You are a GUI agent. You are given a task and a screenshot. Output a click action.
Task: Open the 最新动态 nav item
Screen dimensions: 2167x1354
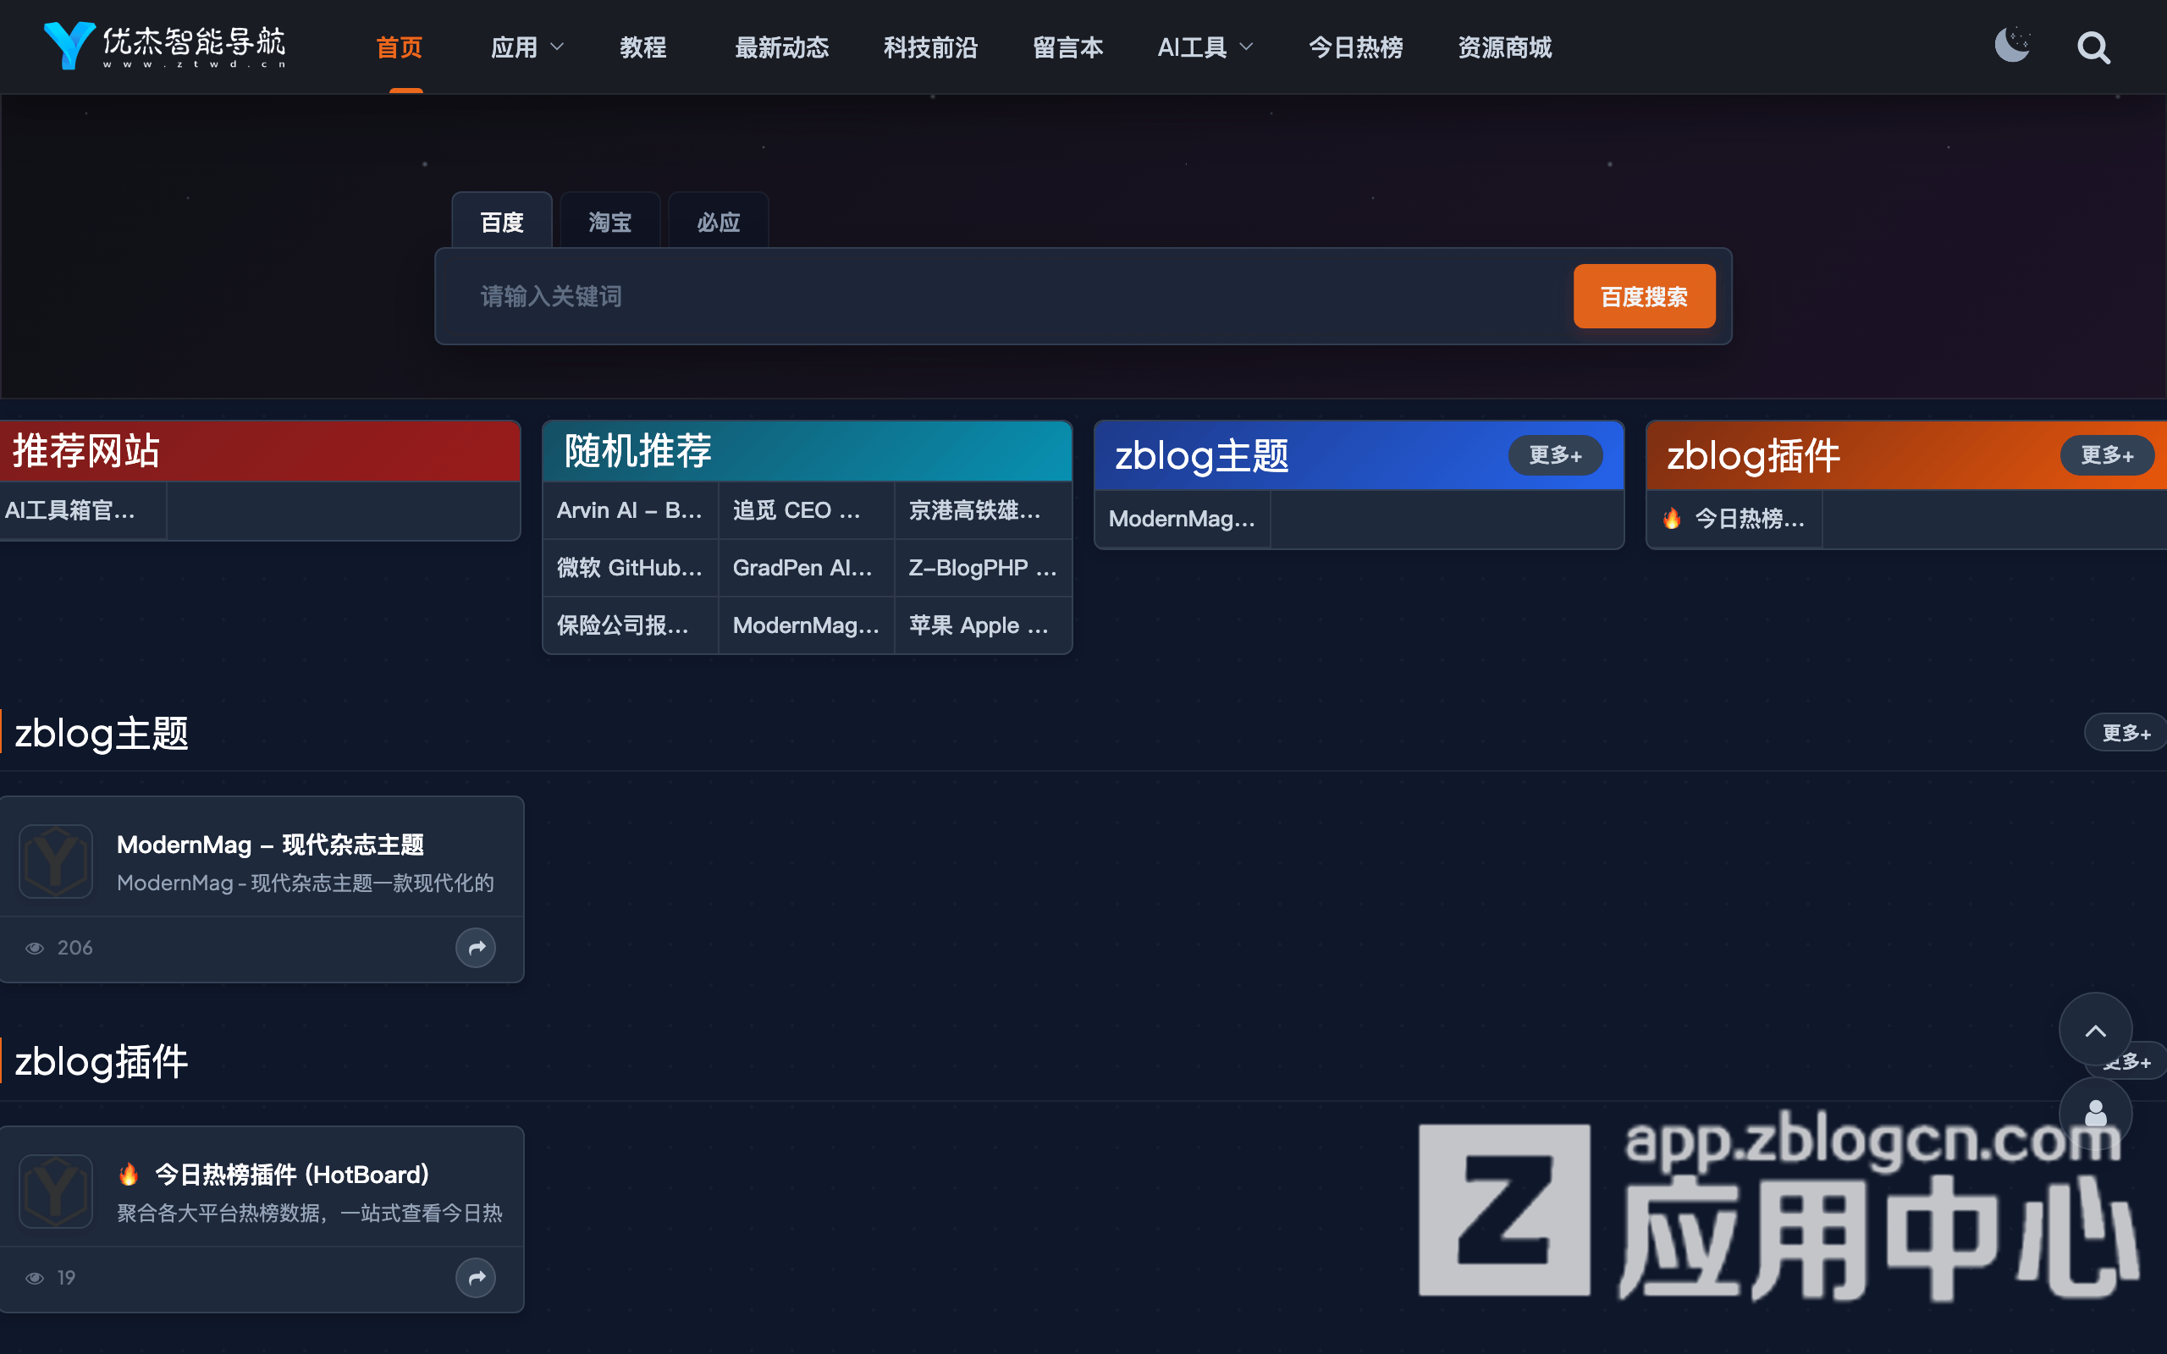pos(782,47)
